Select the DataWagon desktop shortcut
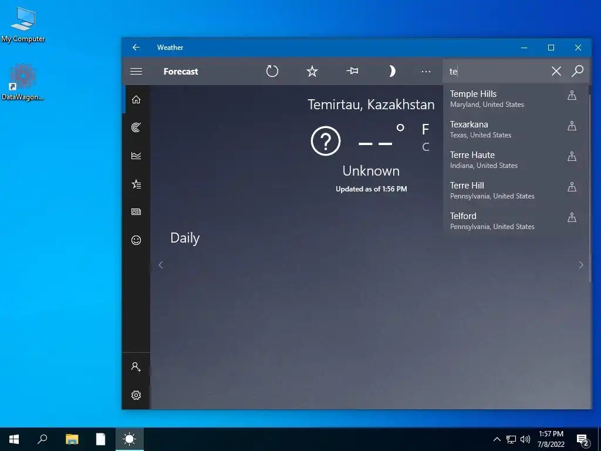 (22, 82)
